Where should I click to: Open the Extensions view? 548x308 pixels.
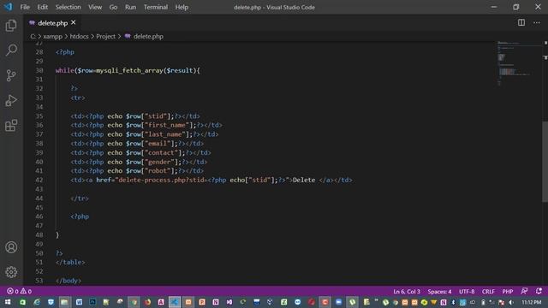pos(11,126)
